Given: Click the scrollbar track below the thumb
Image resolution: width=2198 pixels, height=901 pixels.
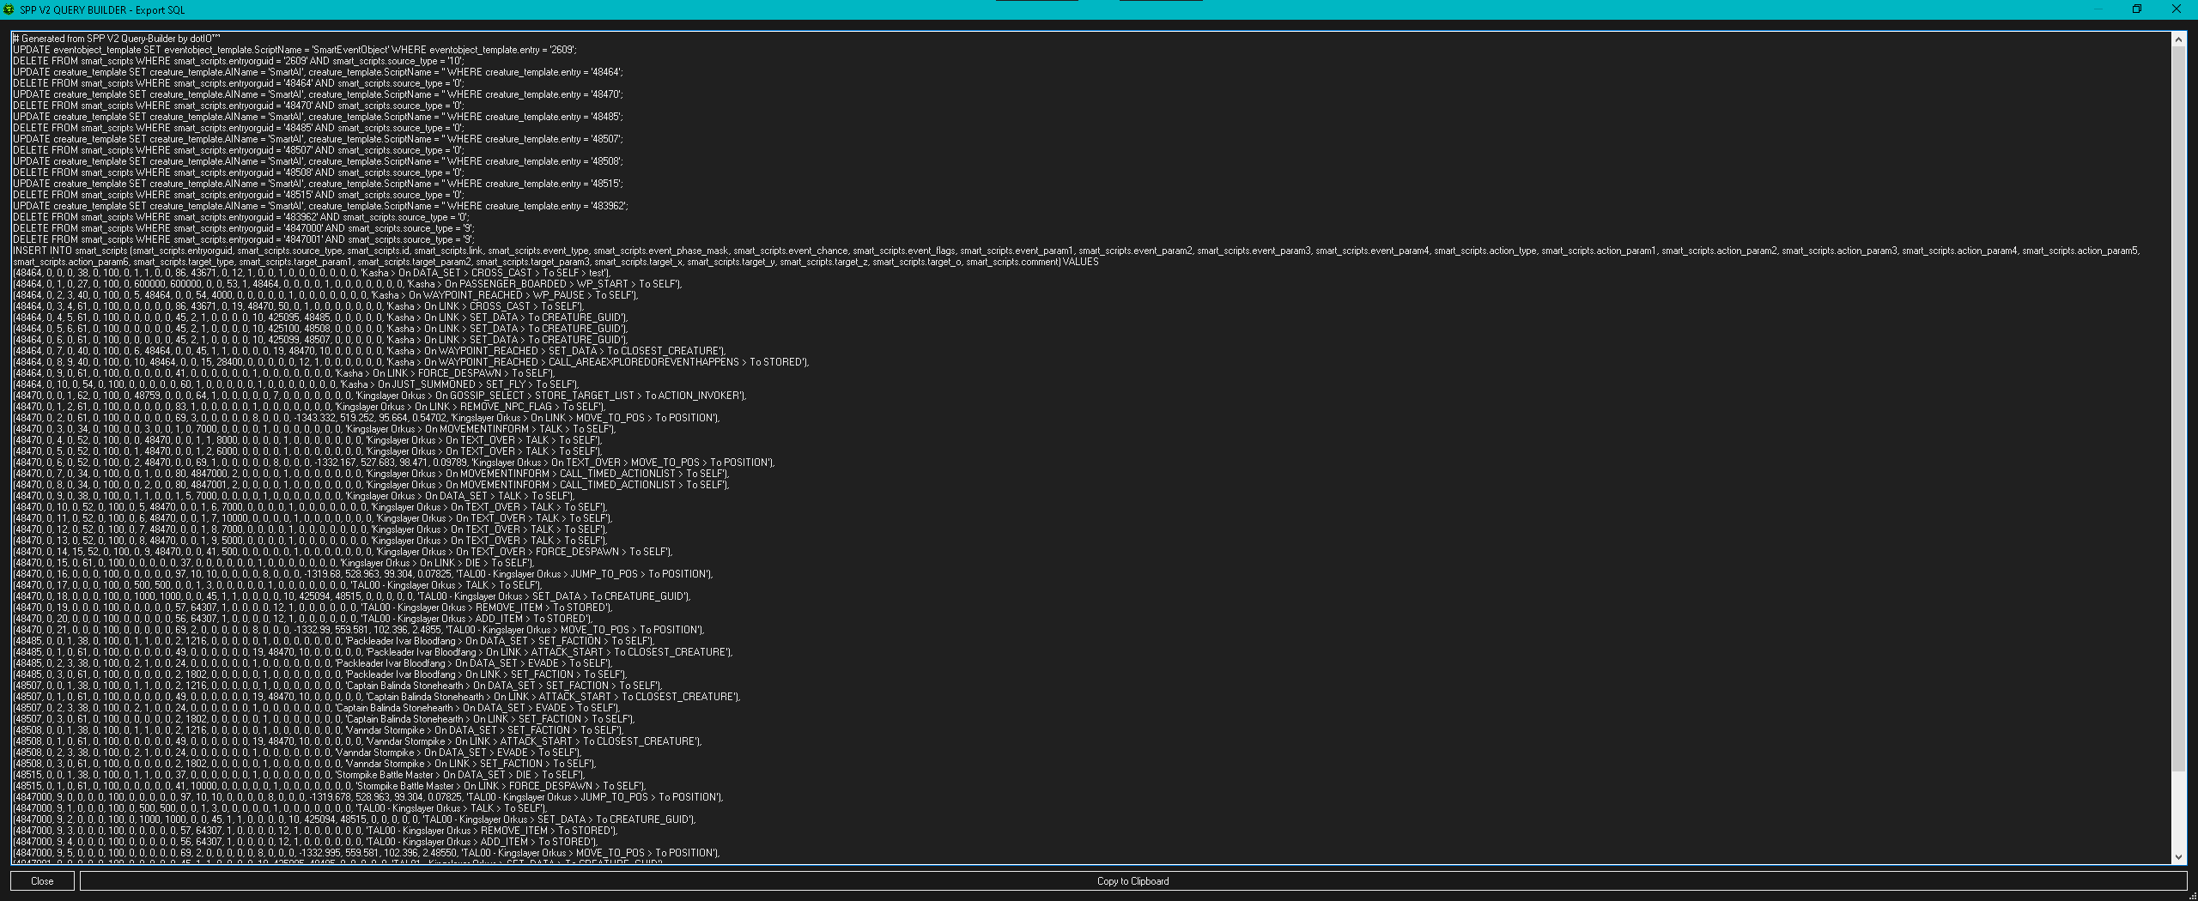Looking at the screenshot, I should (2178, 811).
